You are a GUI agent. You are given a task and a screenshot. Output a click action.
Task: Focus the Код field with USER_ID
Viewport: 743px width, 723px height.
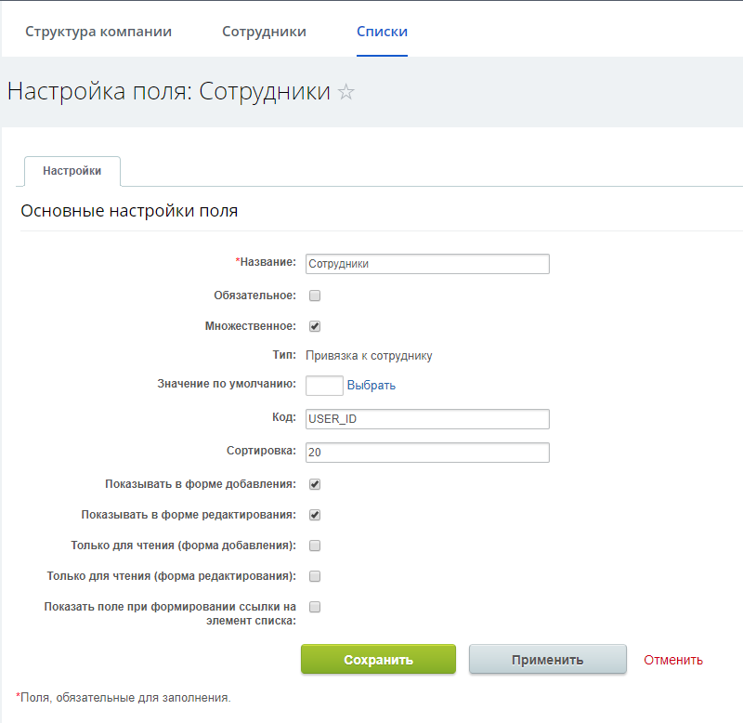pyautogui.click(x=427, y=418)
